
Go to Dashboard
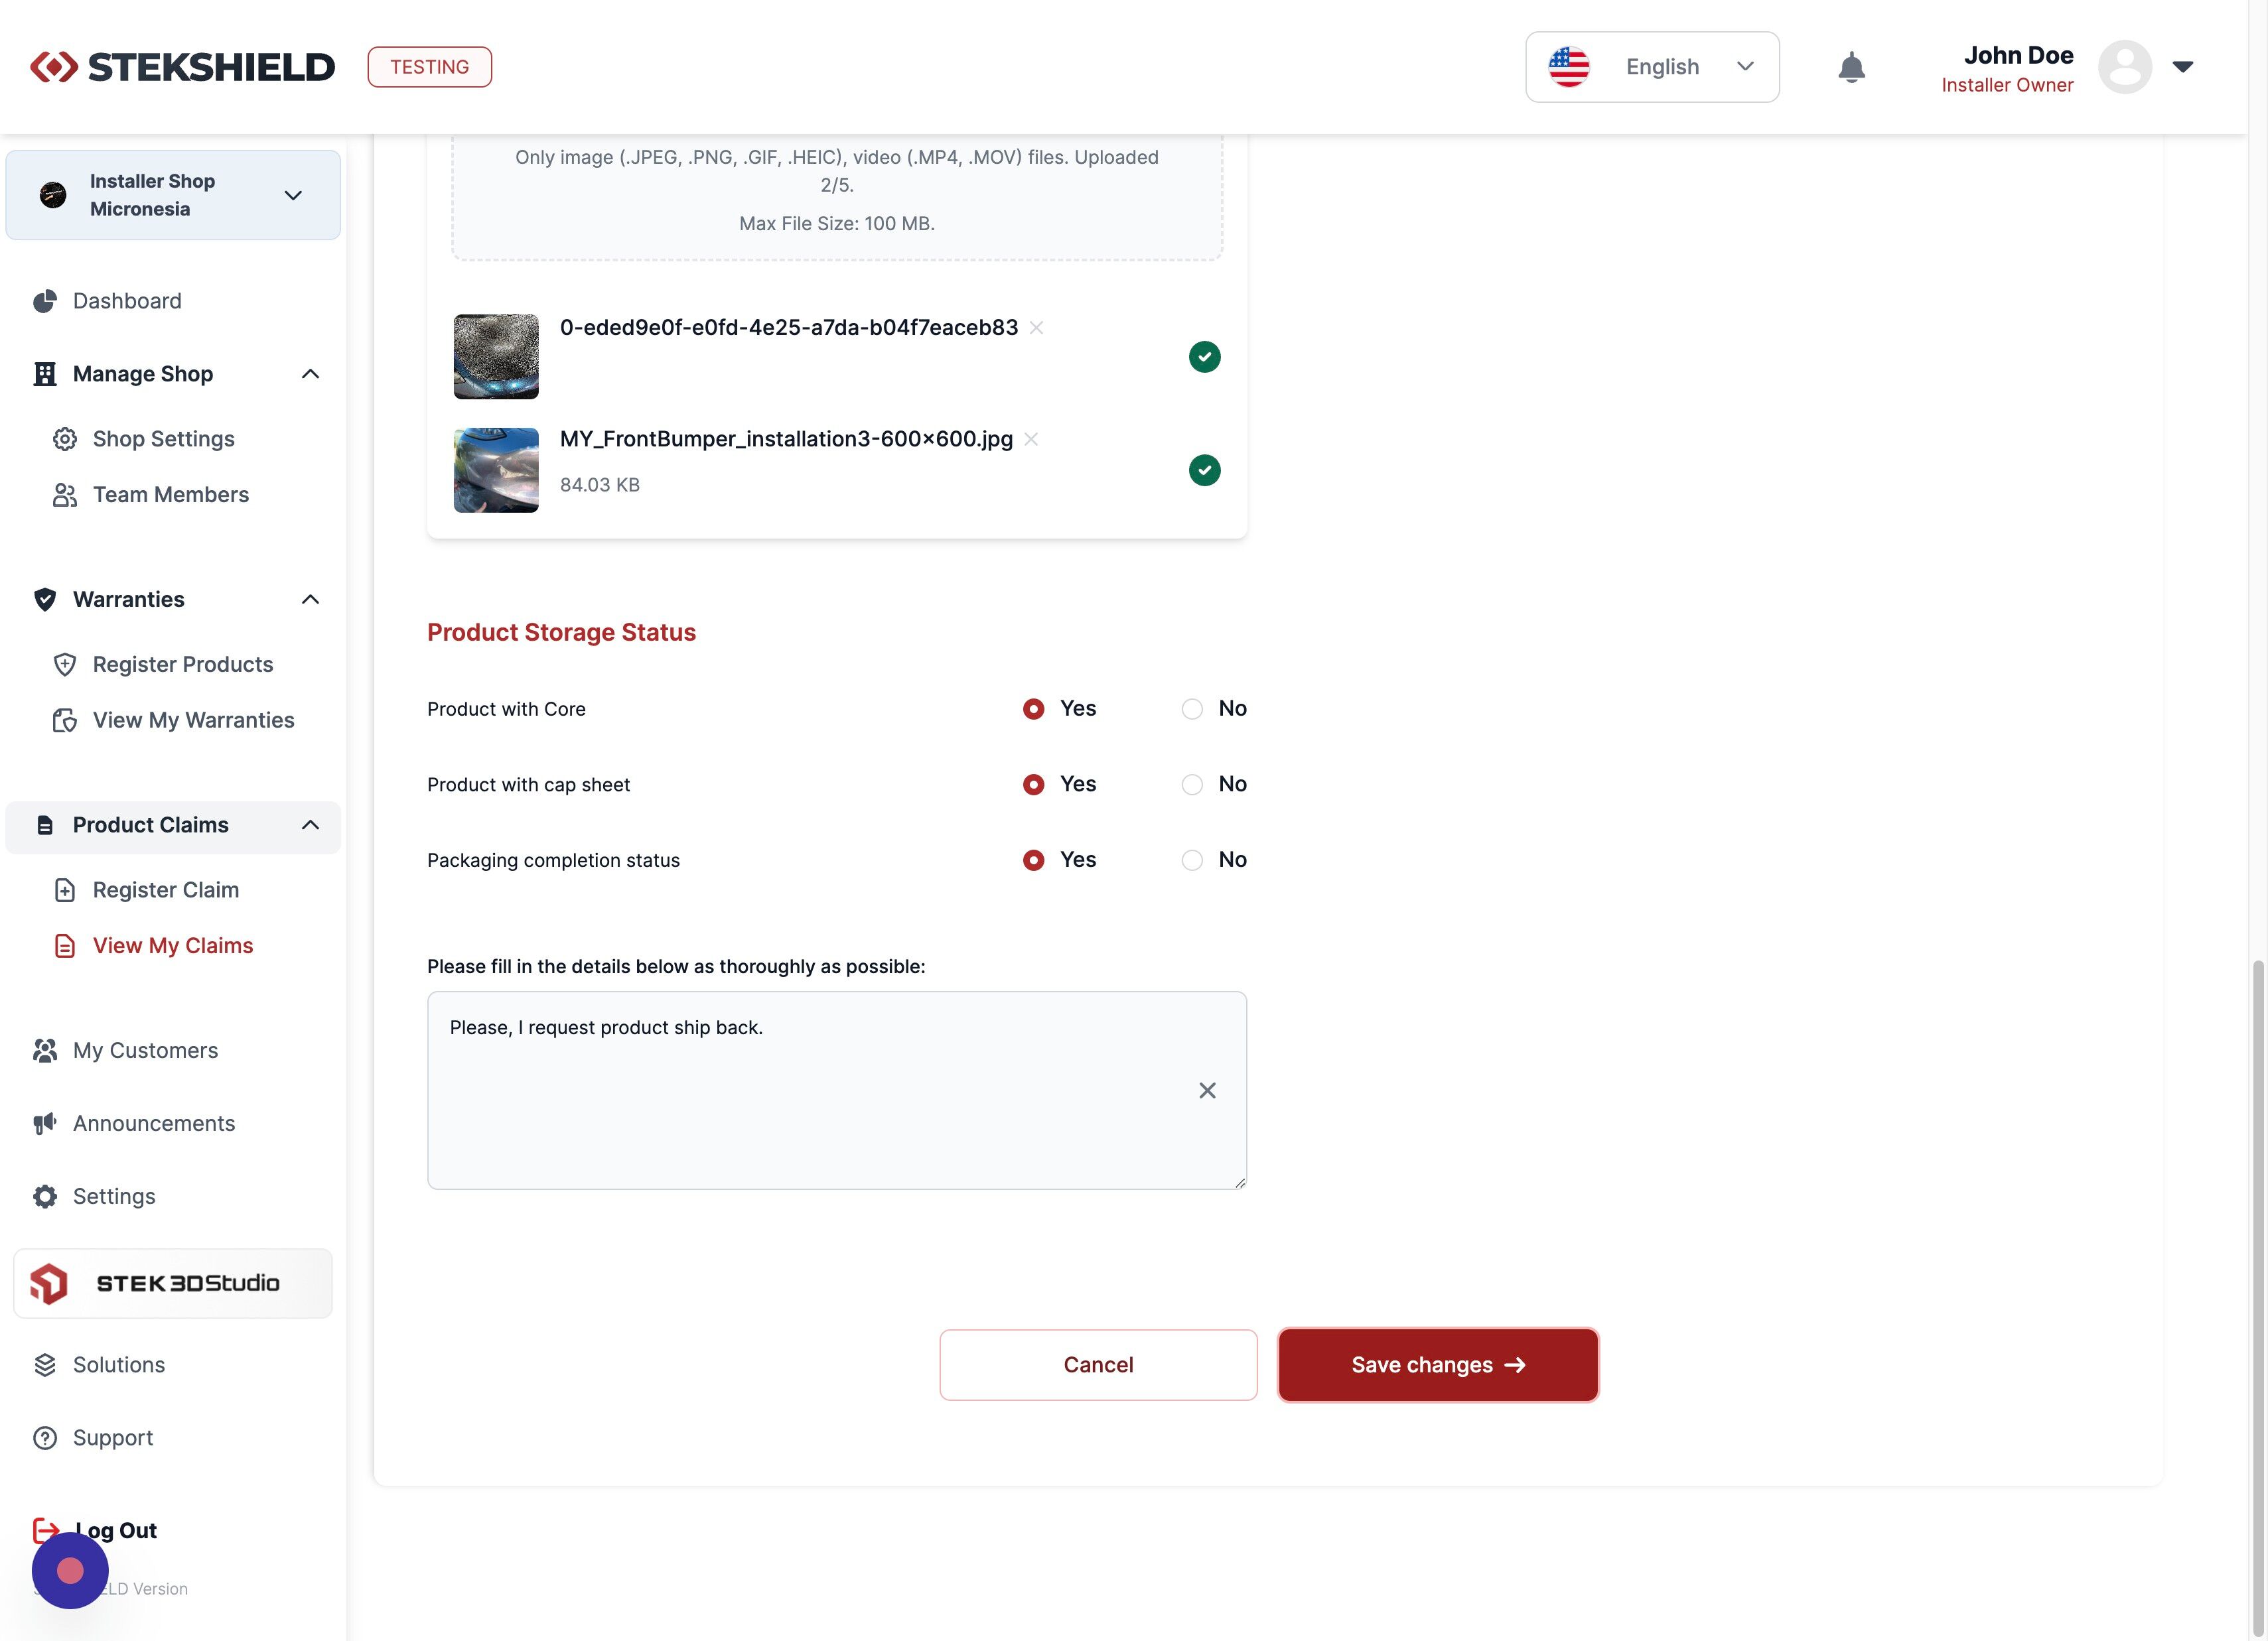click(x=127, y=301)
